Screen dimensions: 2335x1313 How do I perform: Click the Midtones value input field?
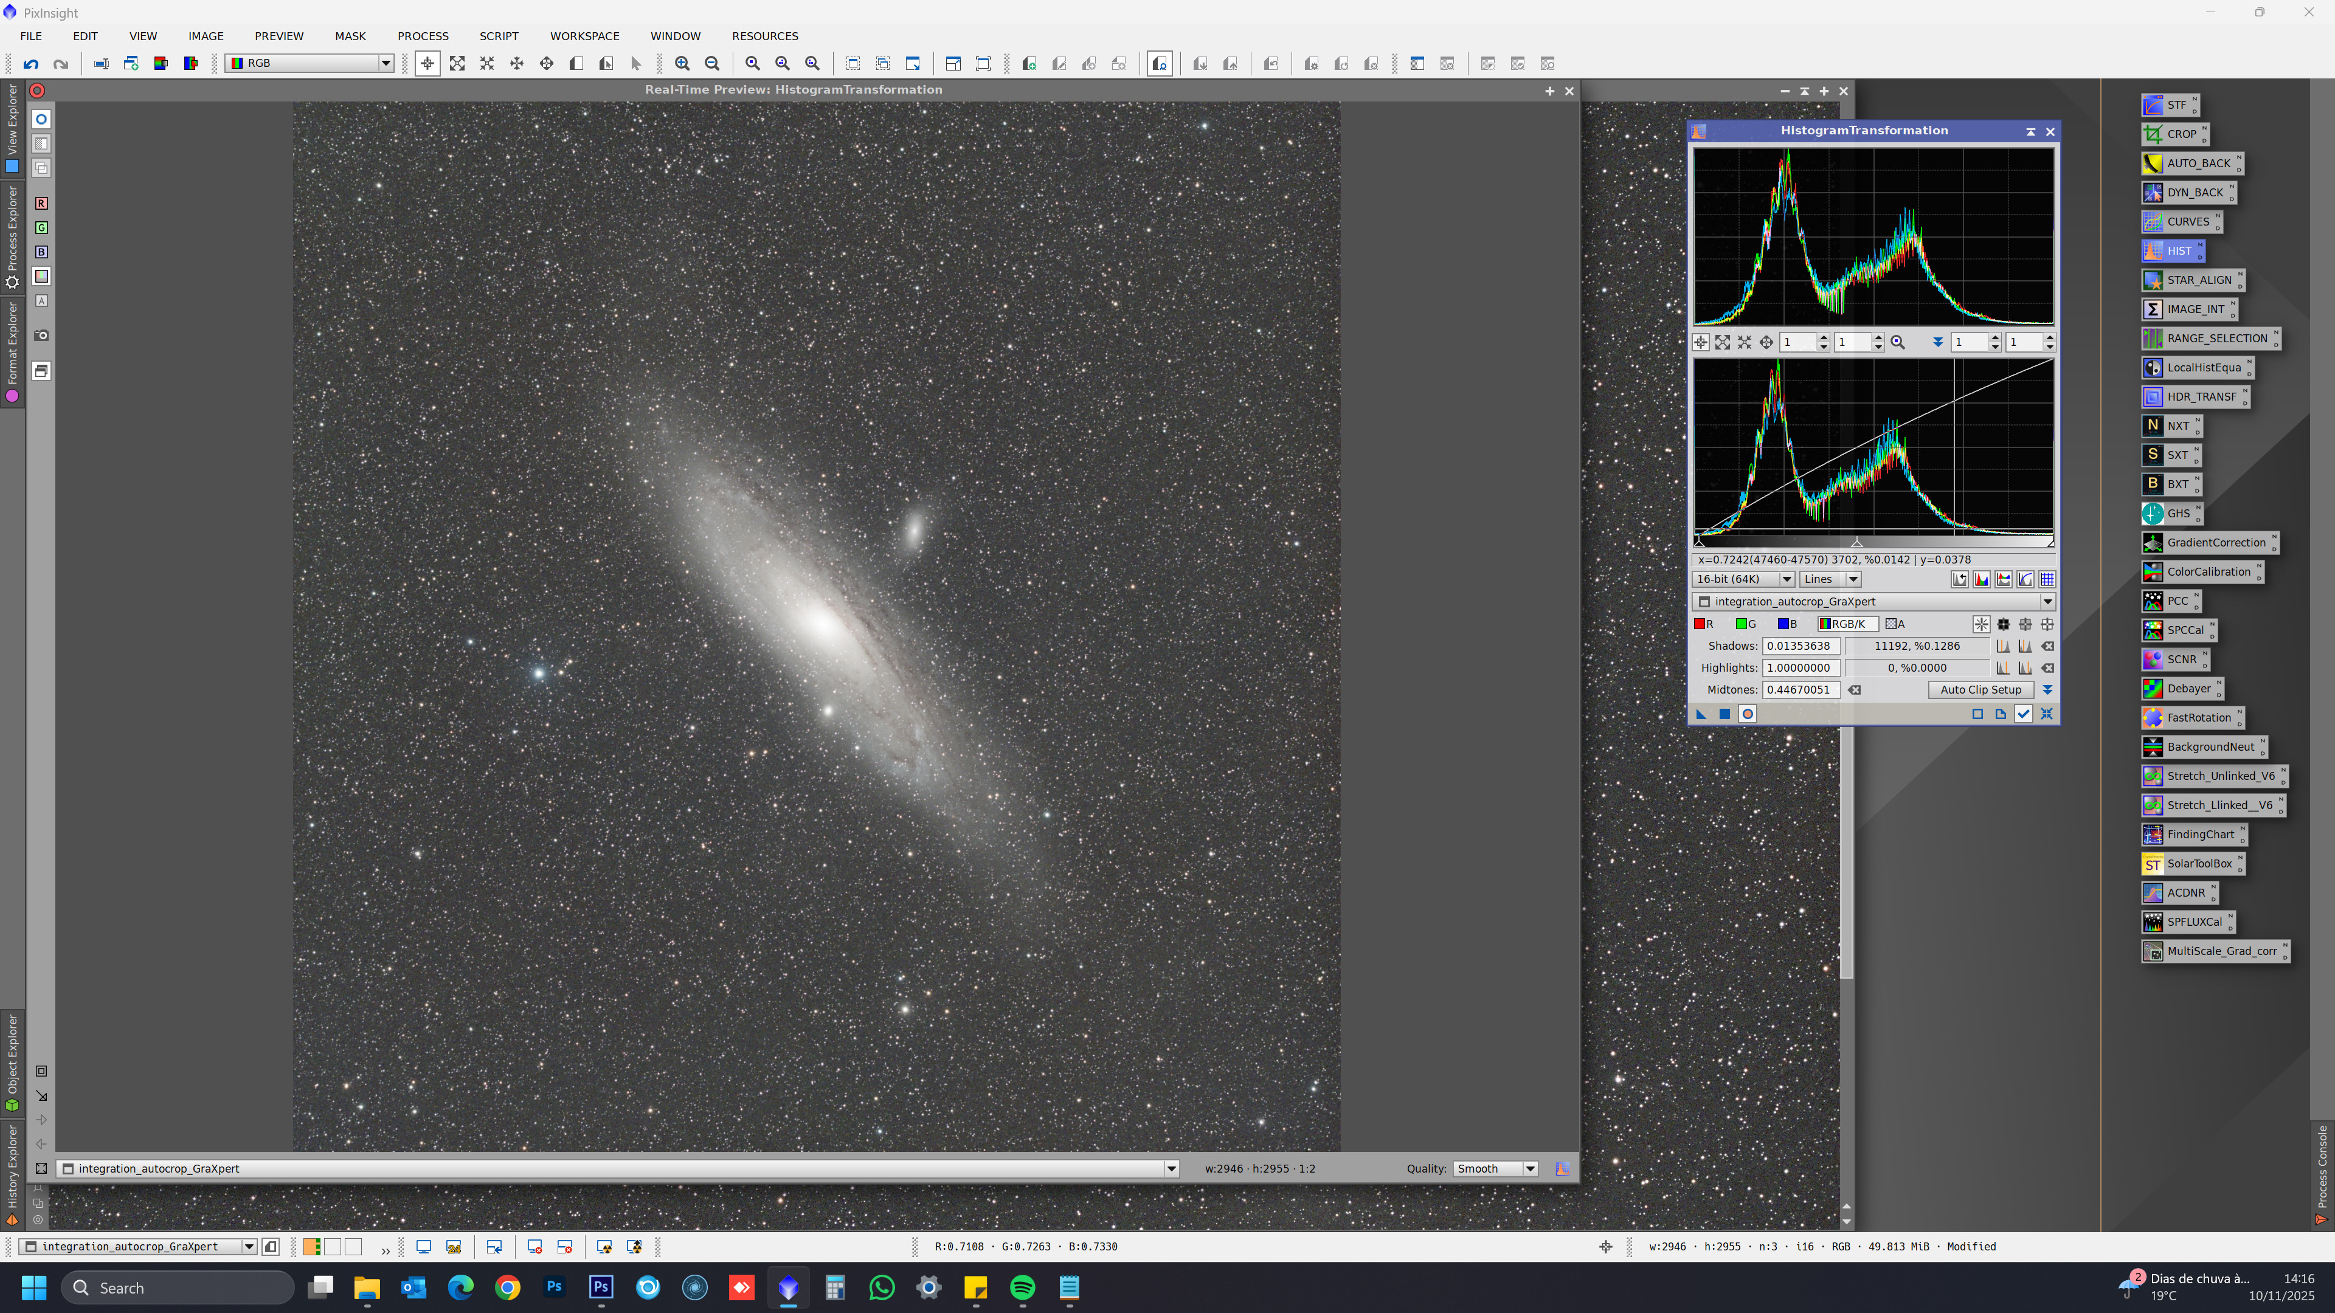coord(1800,689)
